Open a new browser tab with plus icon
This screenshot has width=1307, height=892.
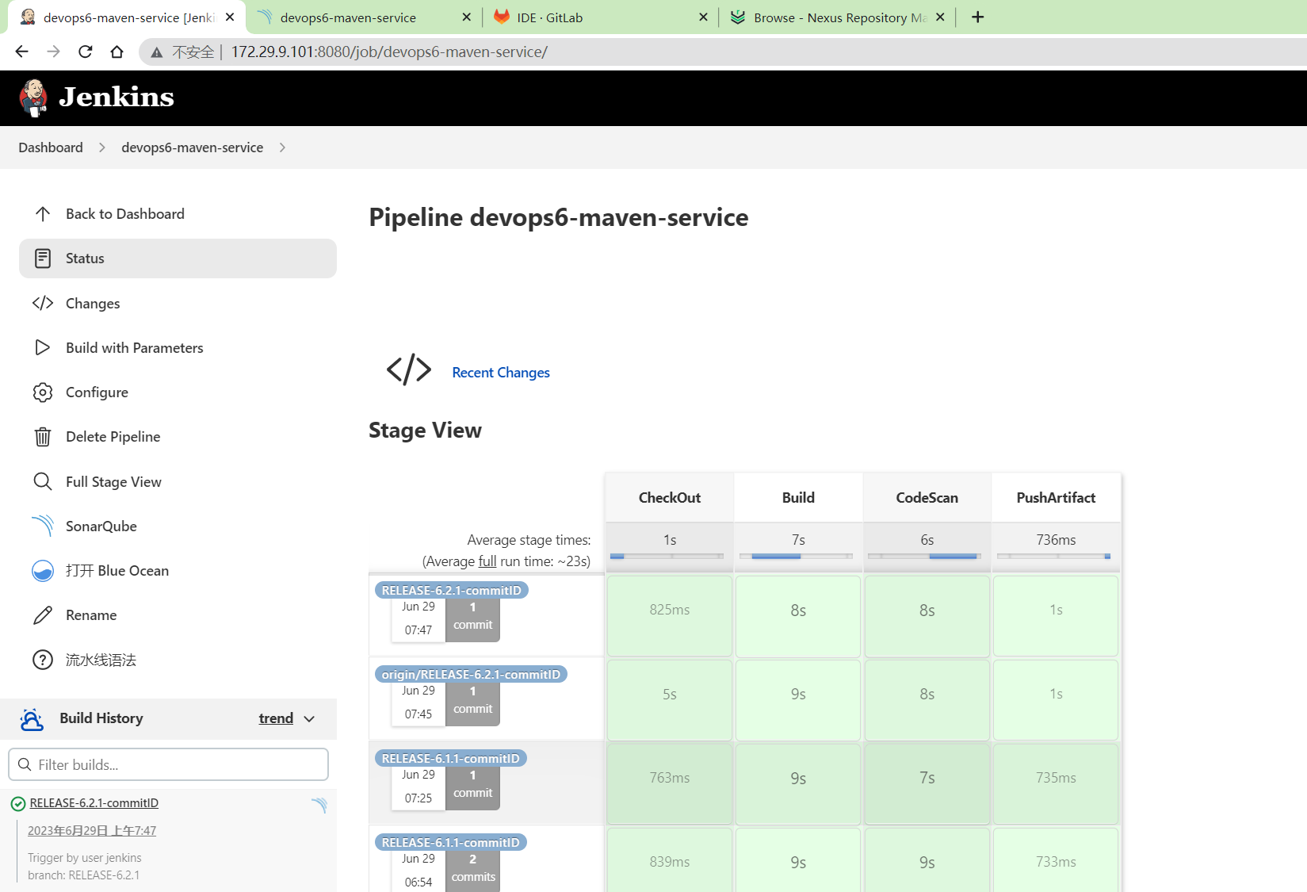pos(977,17)
